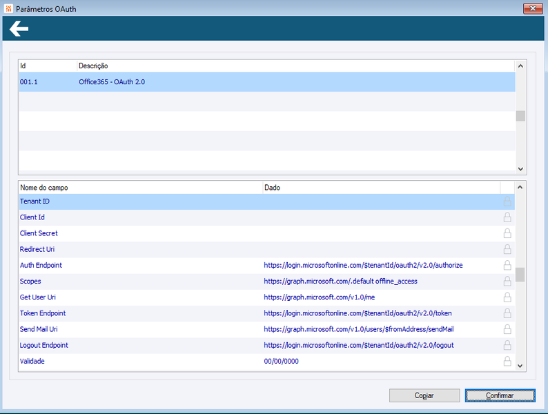
Task: Click the 00/00/0000 validity date value
Action: (x=282, y=362)
